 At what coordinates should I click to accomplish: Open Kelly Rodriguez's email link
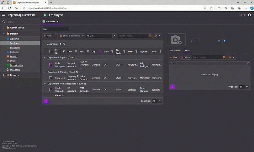[x=132, y=65]
